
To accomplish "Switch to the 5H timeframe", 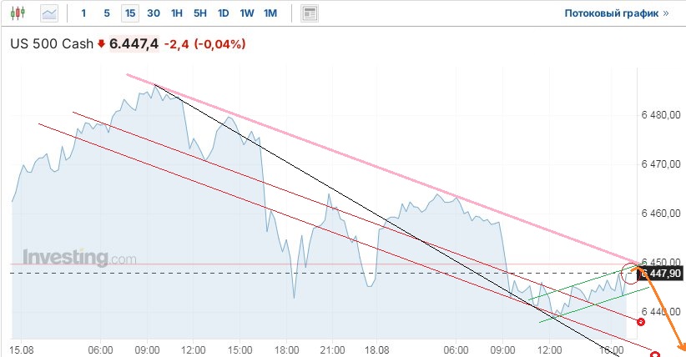I will 199,13.
